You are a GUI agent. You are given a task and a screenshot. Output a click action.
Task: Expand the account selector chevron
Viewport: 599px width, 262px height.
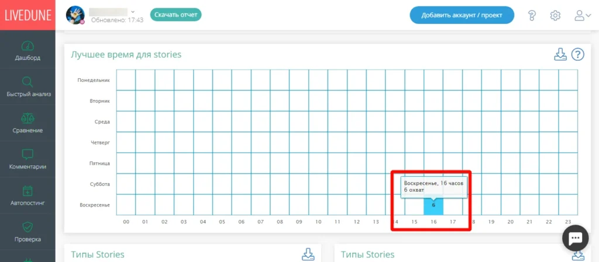(133, 12)
